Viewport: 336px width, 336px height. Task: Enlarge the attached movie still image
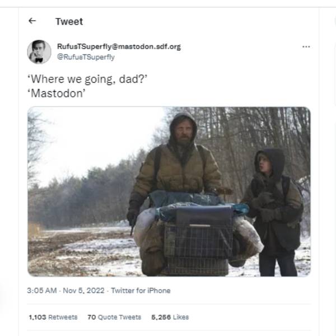click(169, 192)
